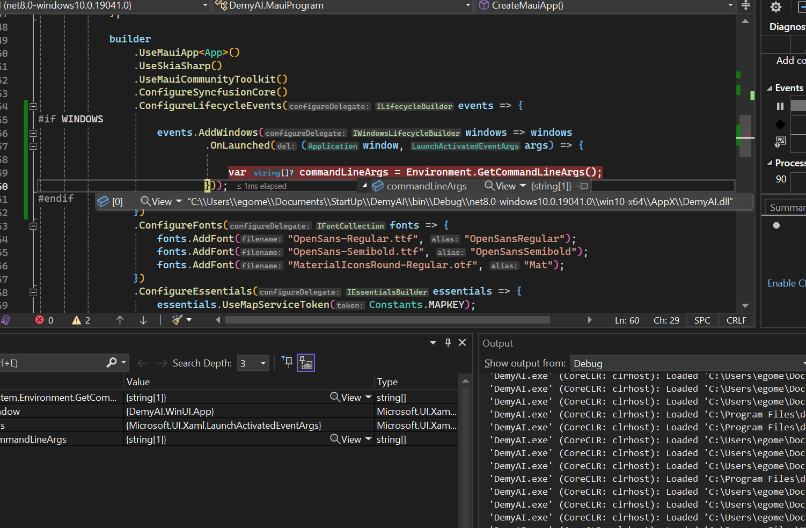
Task: Click the black diamond events icon
Action: 780,124
